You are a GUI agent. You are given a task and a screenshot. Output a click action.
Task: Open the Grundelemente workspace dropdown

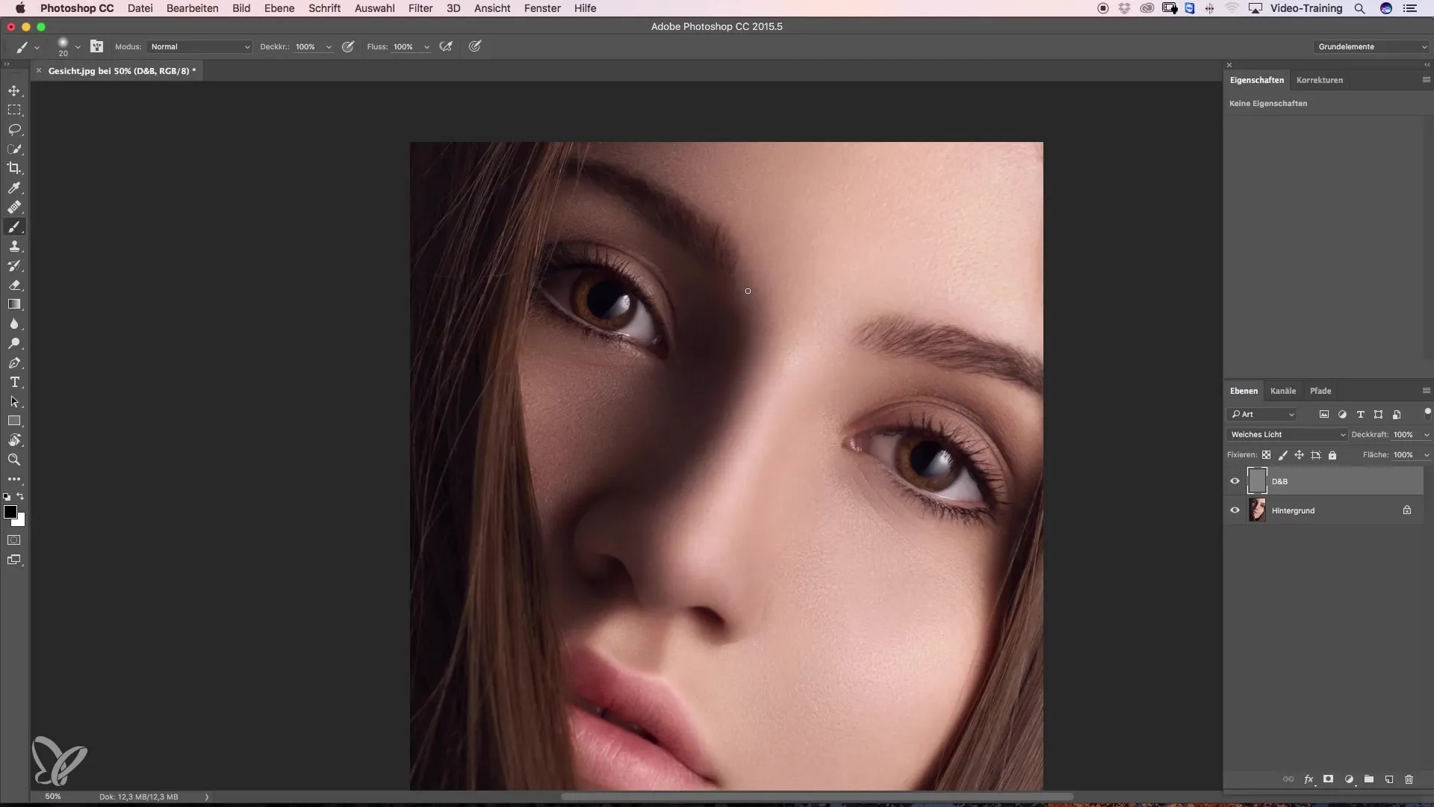(x=1371, y=46)
